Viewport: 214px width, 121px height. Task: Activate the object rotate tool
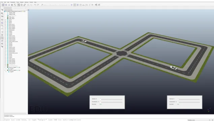pos(25,5)
